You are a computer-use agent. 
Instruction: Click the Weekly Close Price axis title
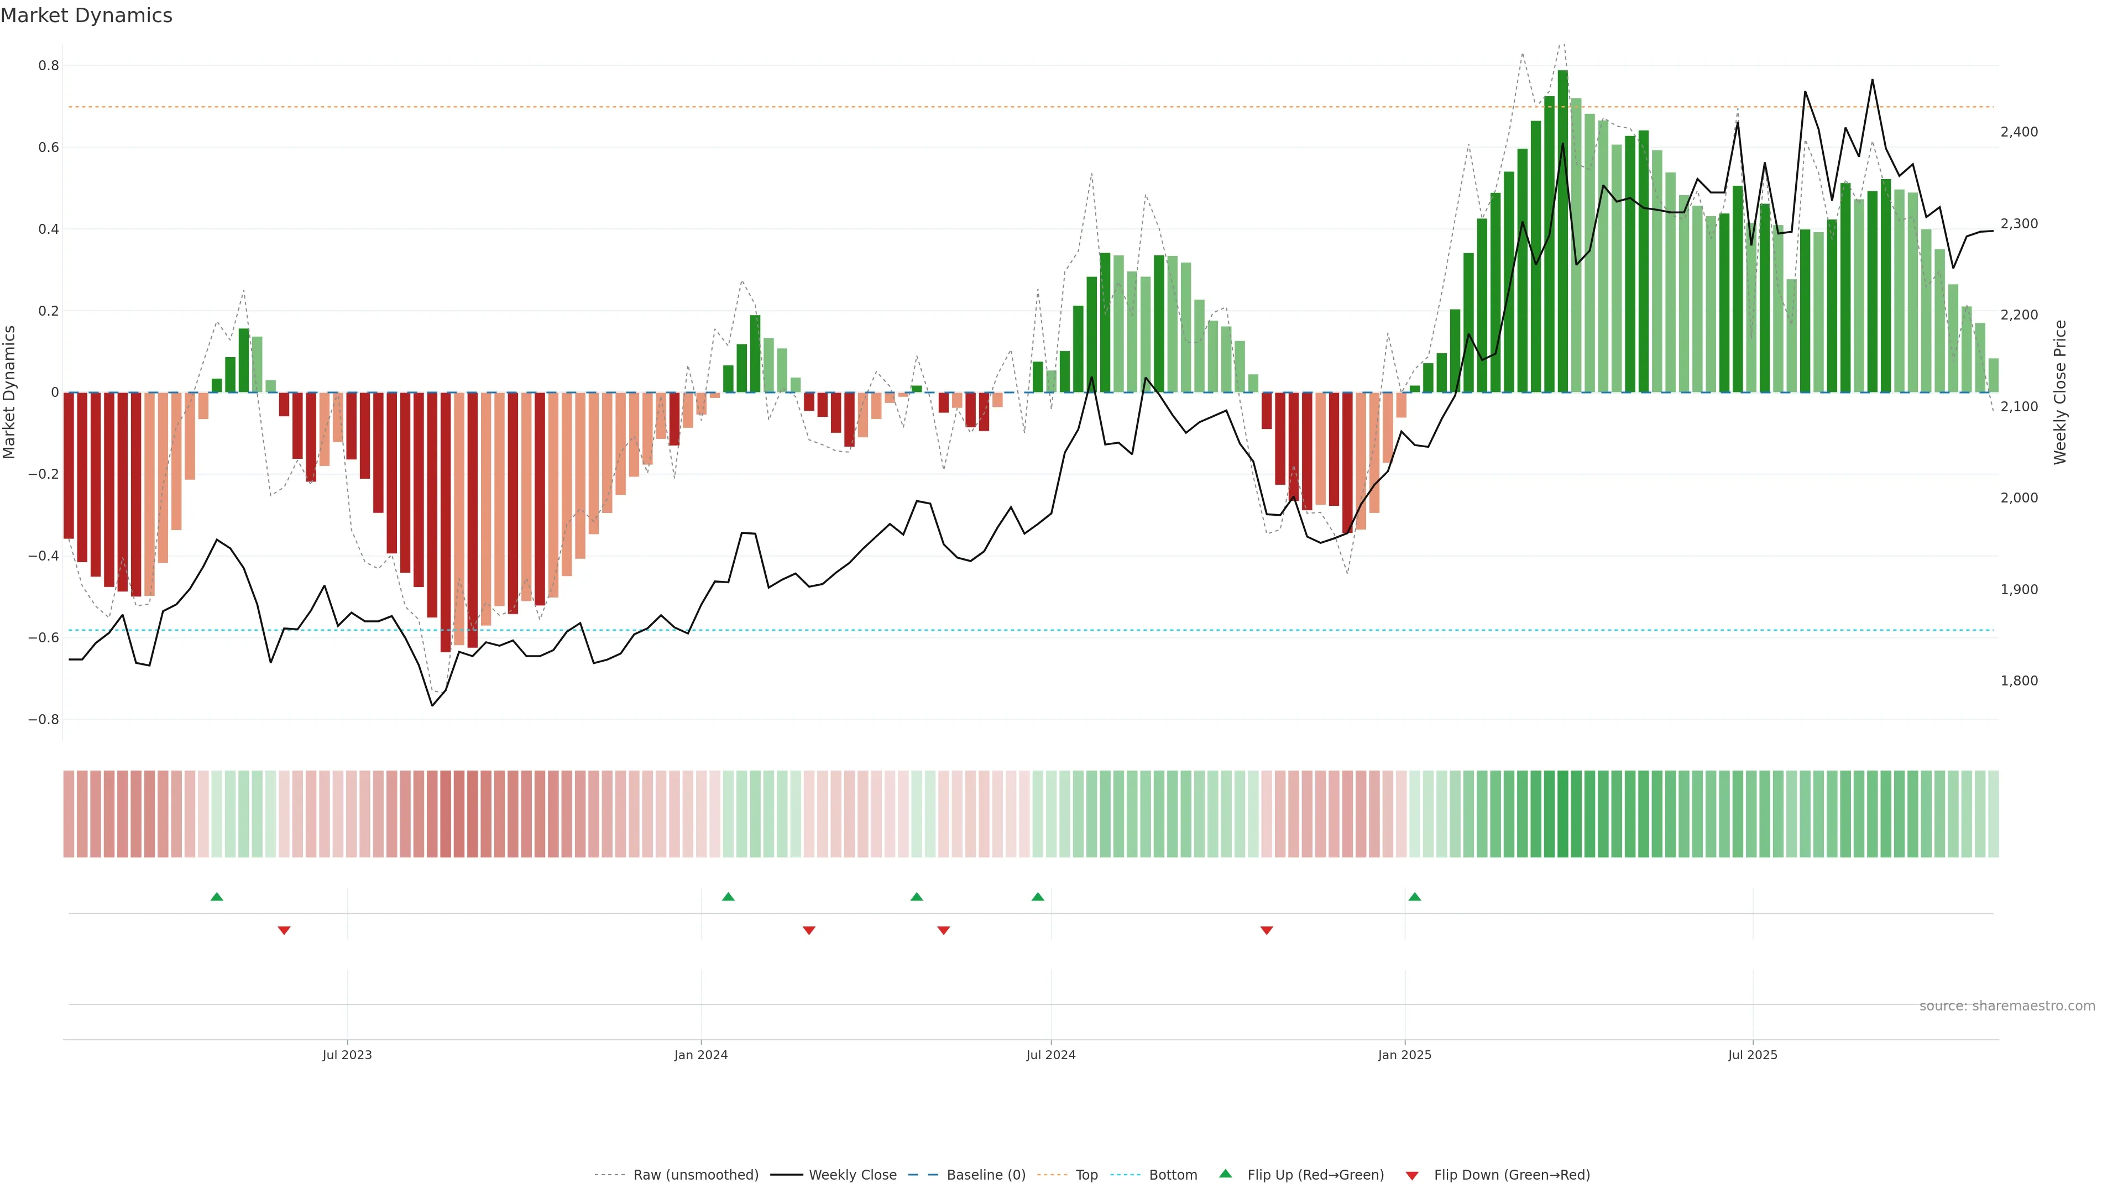click(x=2059, y=392)
